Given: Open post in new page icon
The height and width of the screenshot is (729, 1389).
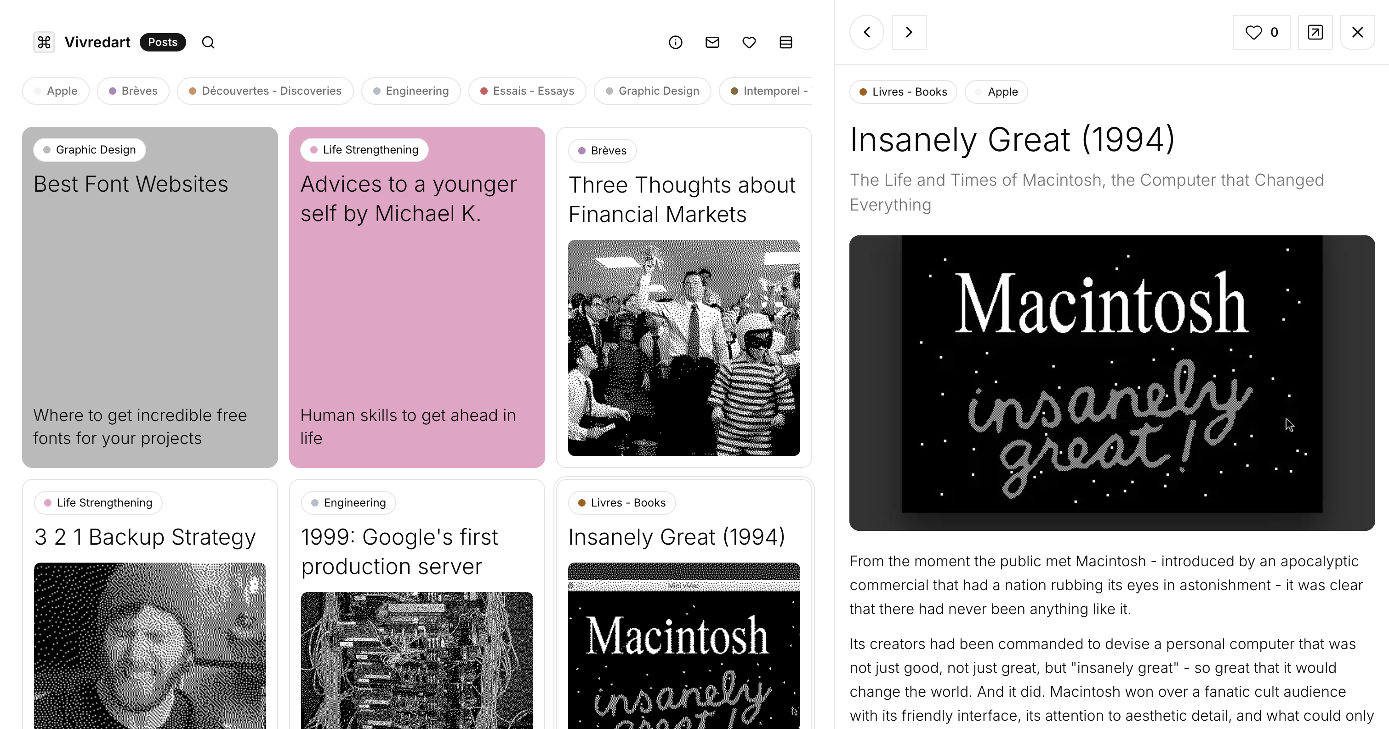Looking at the screenshot, I should (1315, 32).
